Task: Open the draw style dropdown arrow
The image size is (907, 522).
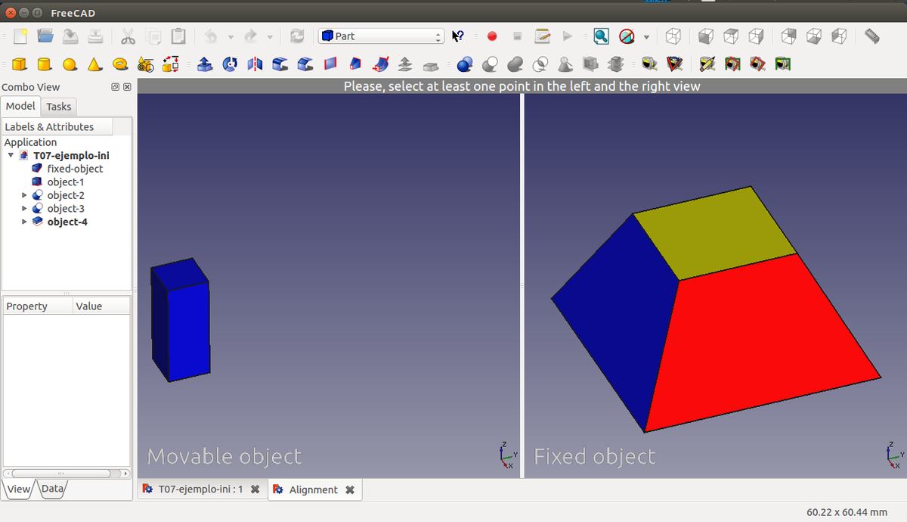Action: [x=646, y=36]
